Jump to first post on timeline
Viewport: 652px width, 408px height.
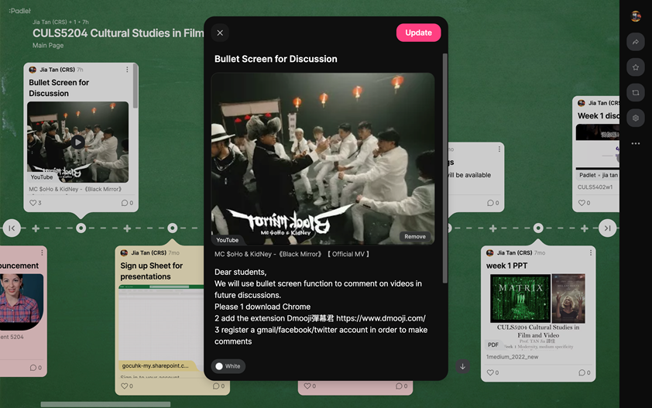click(12, 228)
